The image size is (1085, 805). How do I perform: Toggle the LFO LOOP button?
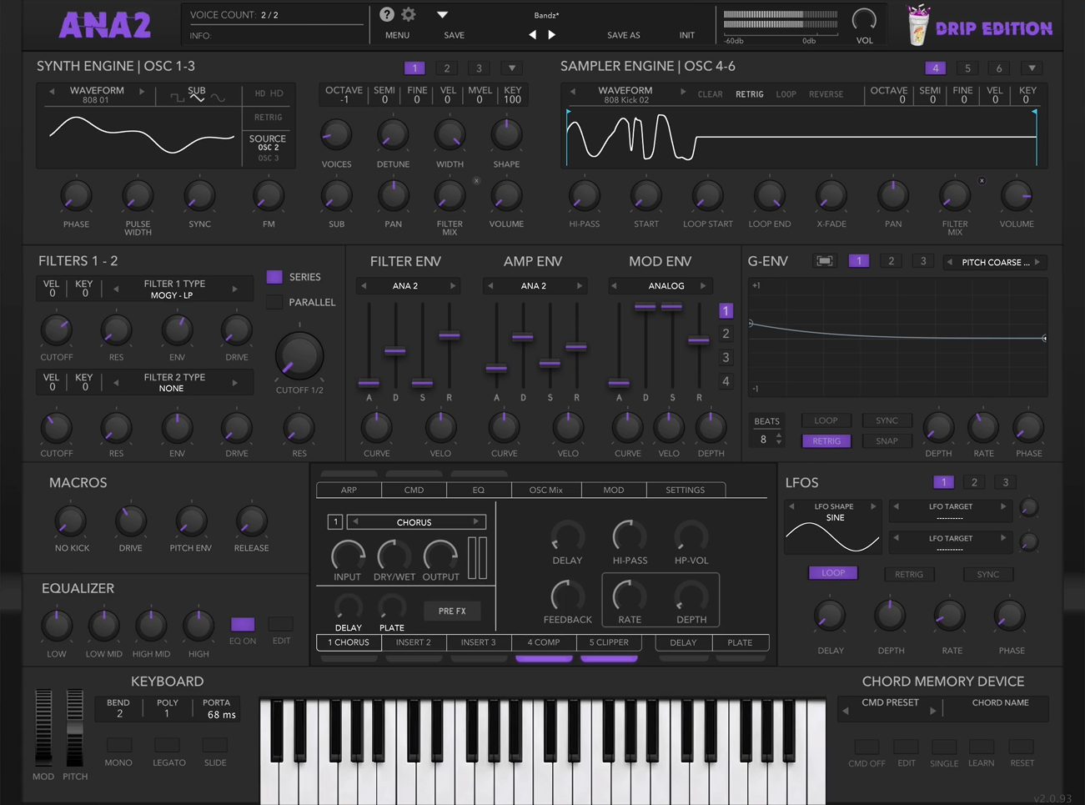pyautogui.click(x=833, y=573)
